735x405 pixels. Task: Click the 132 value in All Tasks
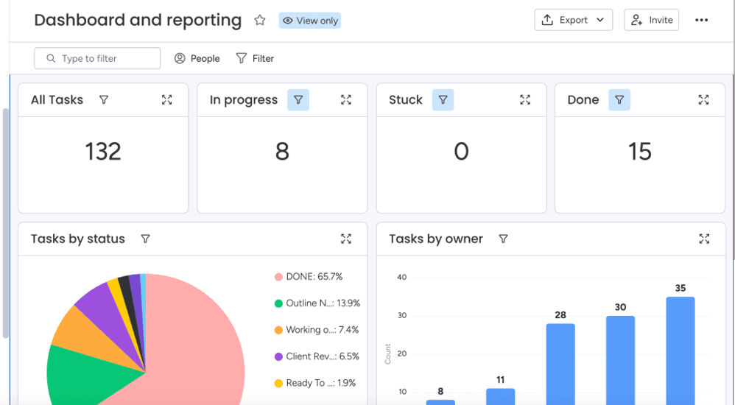103,152
